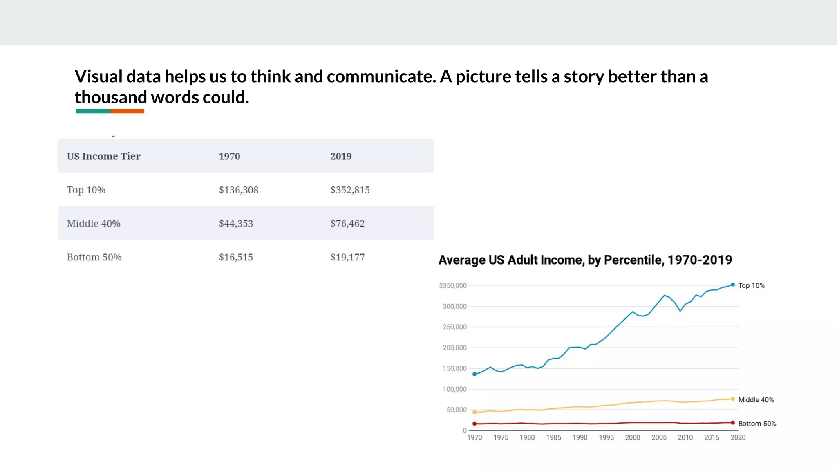The width and height of the screenshot is (837, 471).
Task: Select the 2019 column header in the table
Action: tap(341, 156)
